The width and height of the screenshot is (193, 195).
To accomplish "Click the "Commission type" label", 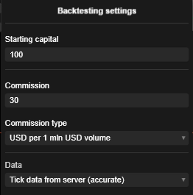I will [36, 123].
